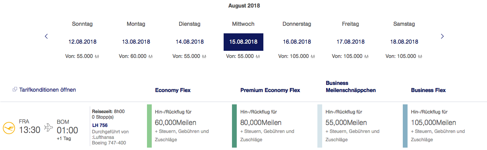The image size is (487, 150).
Task: Click the Lufthansa crane logo
Action: (8, 128)
